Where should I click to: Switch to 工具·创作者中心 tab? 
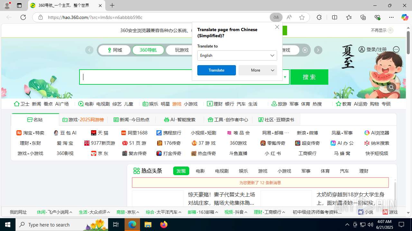click(x=228, y=120)
